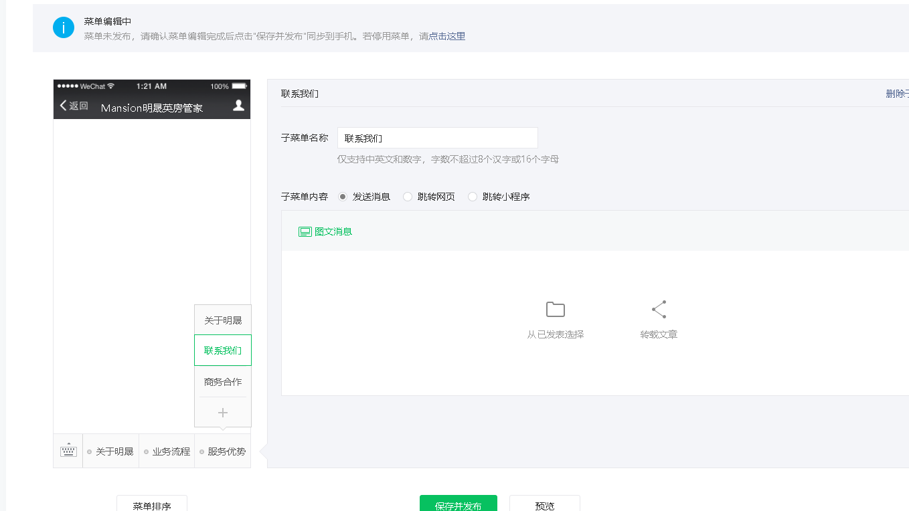909x511 pixels.
Task: Click the plus icon to add submenu
Action: tap(223, 413)
